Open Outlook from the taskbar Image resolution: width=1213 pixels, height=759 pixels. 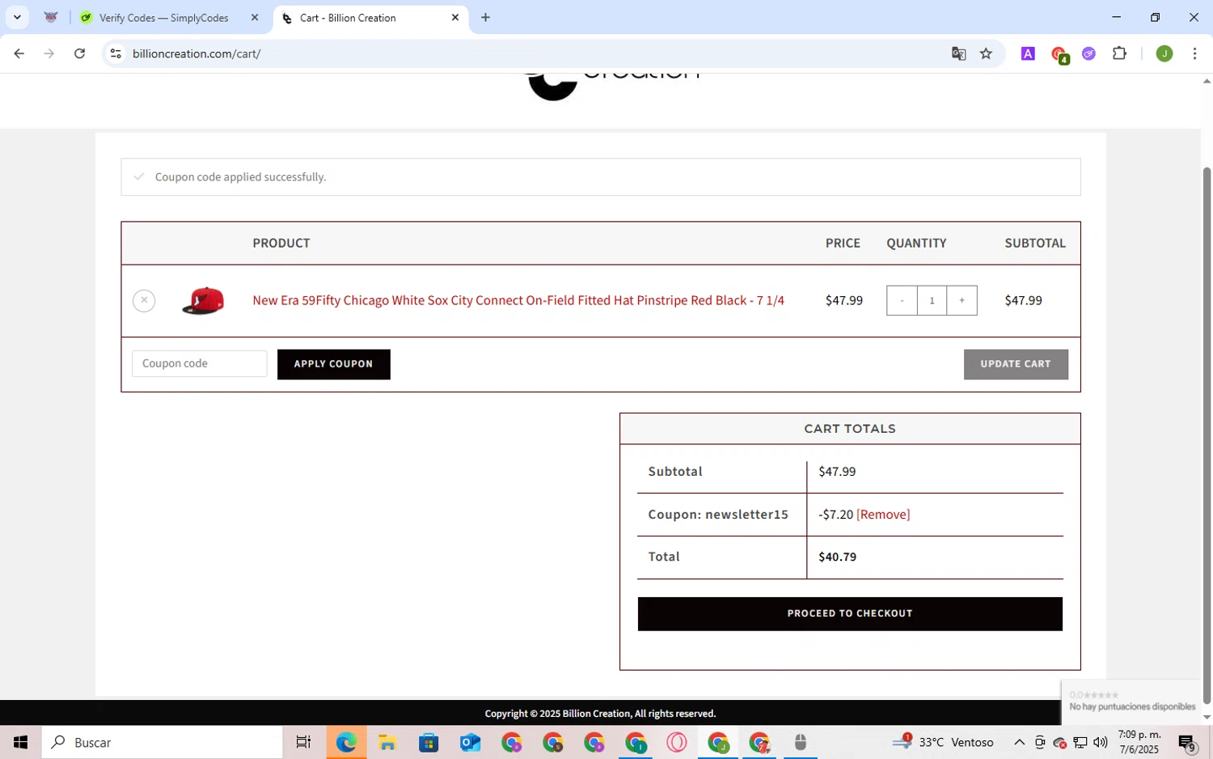pos(470,742)
